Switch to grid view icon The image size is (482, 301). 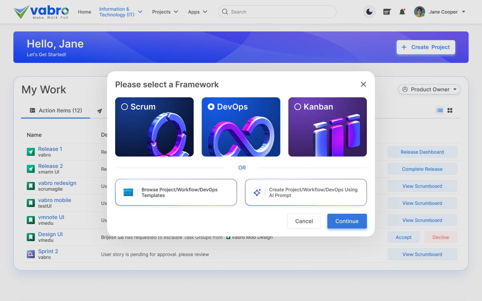tap(450, 110)
